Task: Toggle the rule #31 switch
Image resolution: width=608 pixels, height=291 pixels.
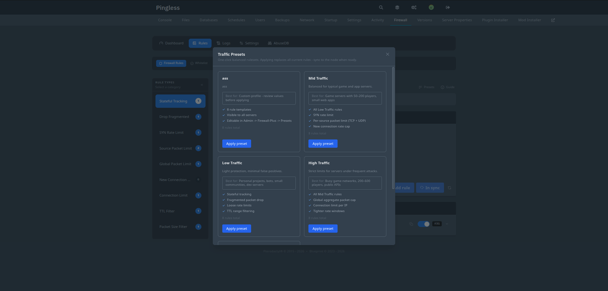Action: coord(423,224)
